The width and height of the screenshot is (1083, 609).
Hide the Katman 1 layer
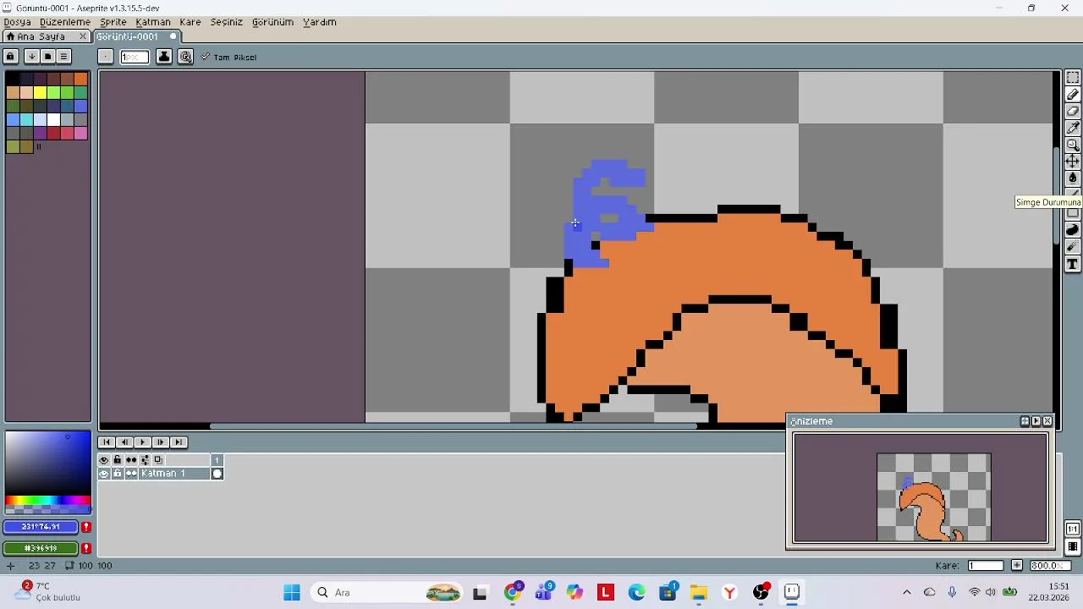tap(104, 474)
